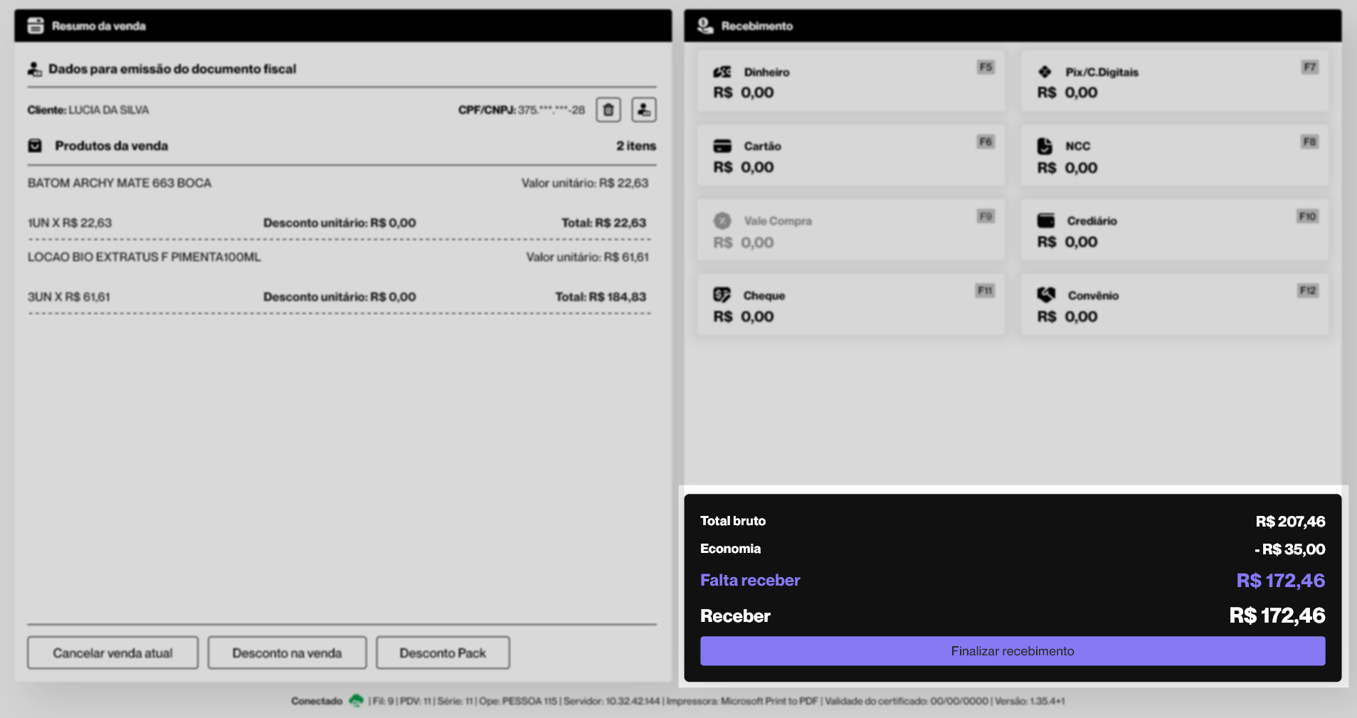Image resolution: width=1357 pixels, height=718 pixels.
Task: Click the trash icon beside CPF/CNPJ
Action: point(608,110)
